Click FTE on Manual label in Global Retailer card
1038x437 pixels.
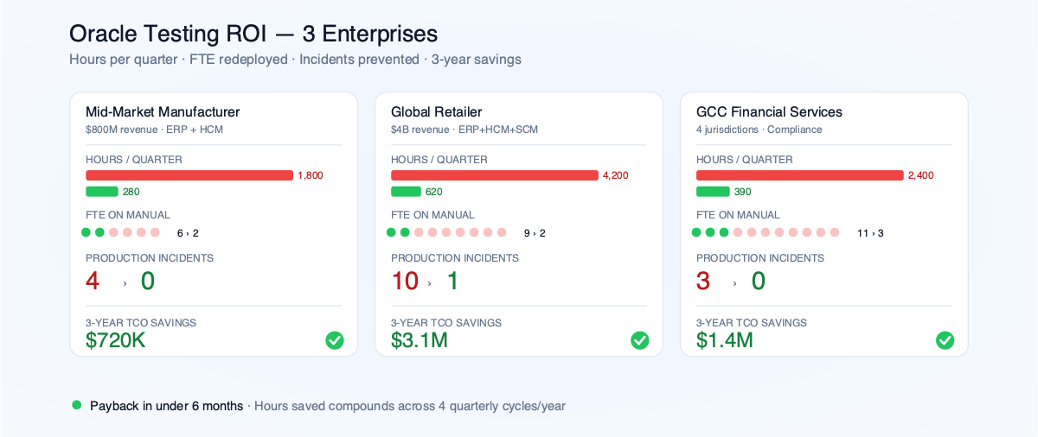point(433,215)
